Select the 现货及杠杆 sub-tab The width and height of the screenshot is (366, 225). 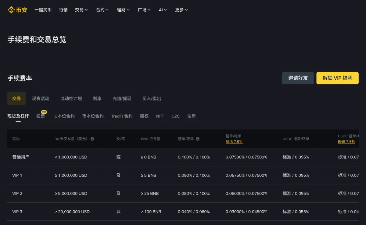coord(18,116)
